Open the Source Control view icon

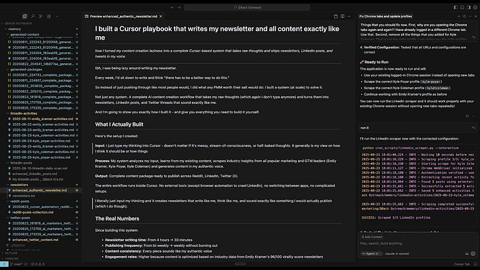41,16
